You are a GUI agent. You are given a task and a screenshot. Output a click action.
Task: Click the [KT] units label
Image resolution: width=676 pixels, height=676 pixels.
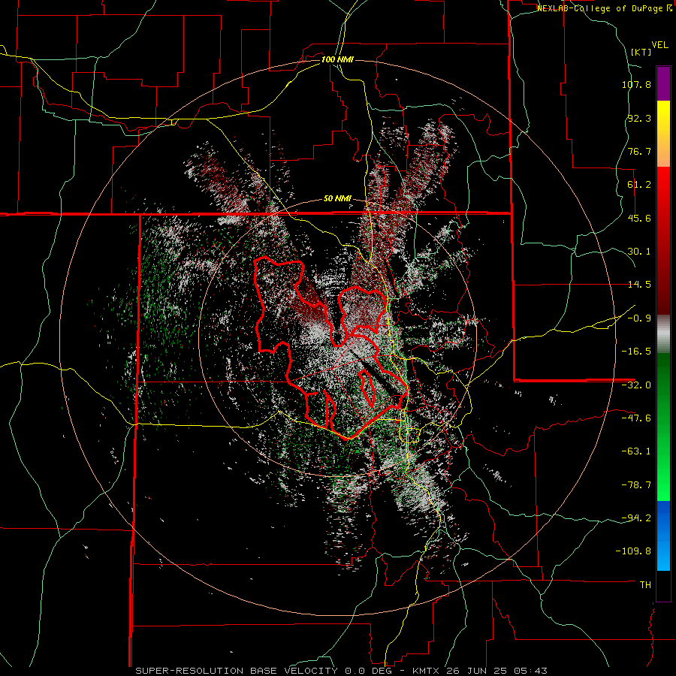(x=641, y=52)
